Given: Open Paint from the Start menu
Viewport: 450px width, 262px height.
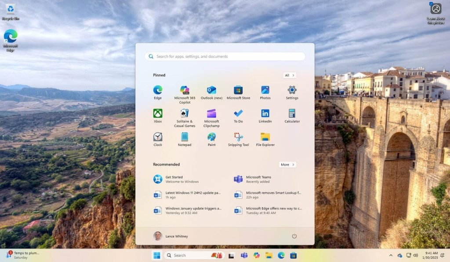Looking at the screenshot, I should point(211,137).
